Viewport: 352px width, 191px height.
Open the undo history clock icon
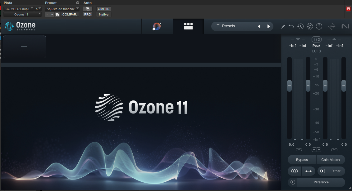click(300, 26)
